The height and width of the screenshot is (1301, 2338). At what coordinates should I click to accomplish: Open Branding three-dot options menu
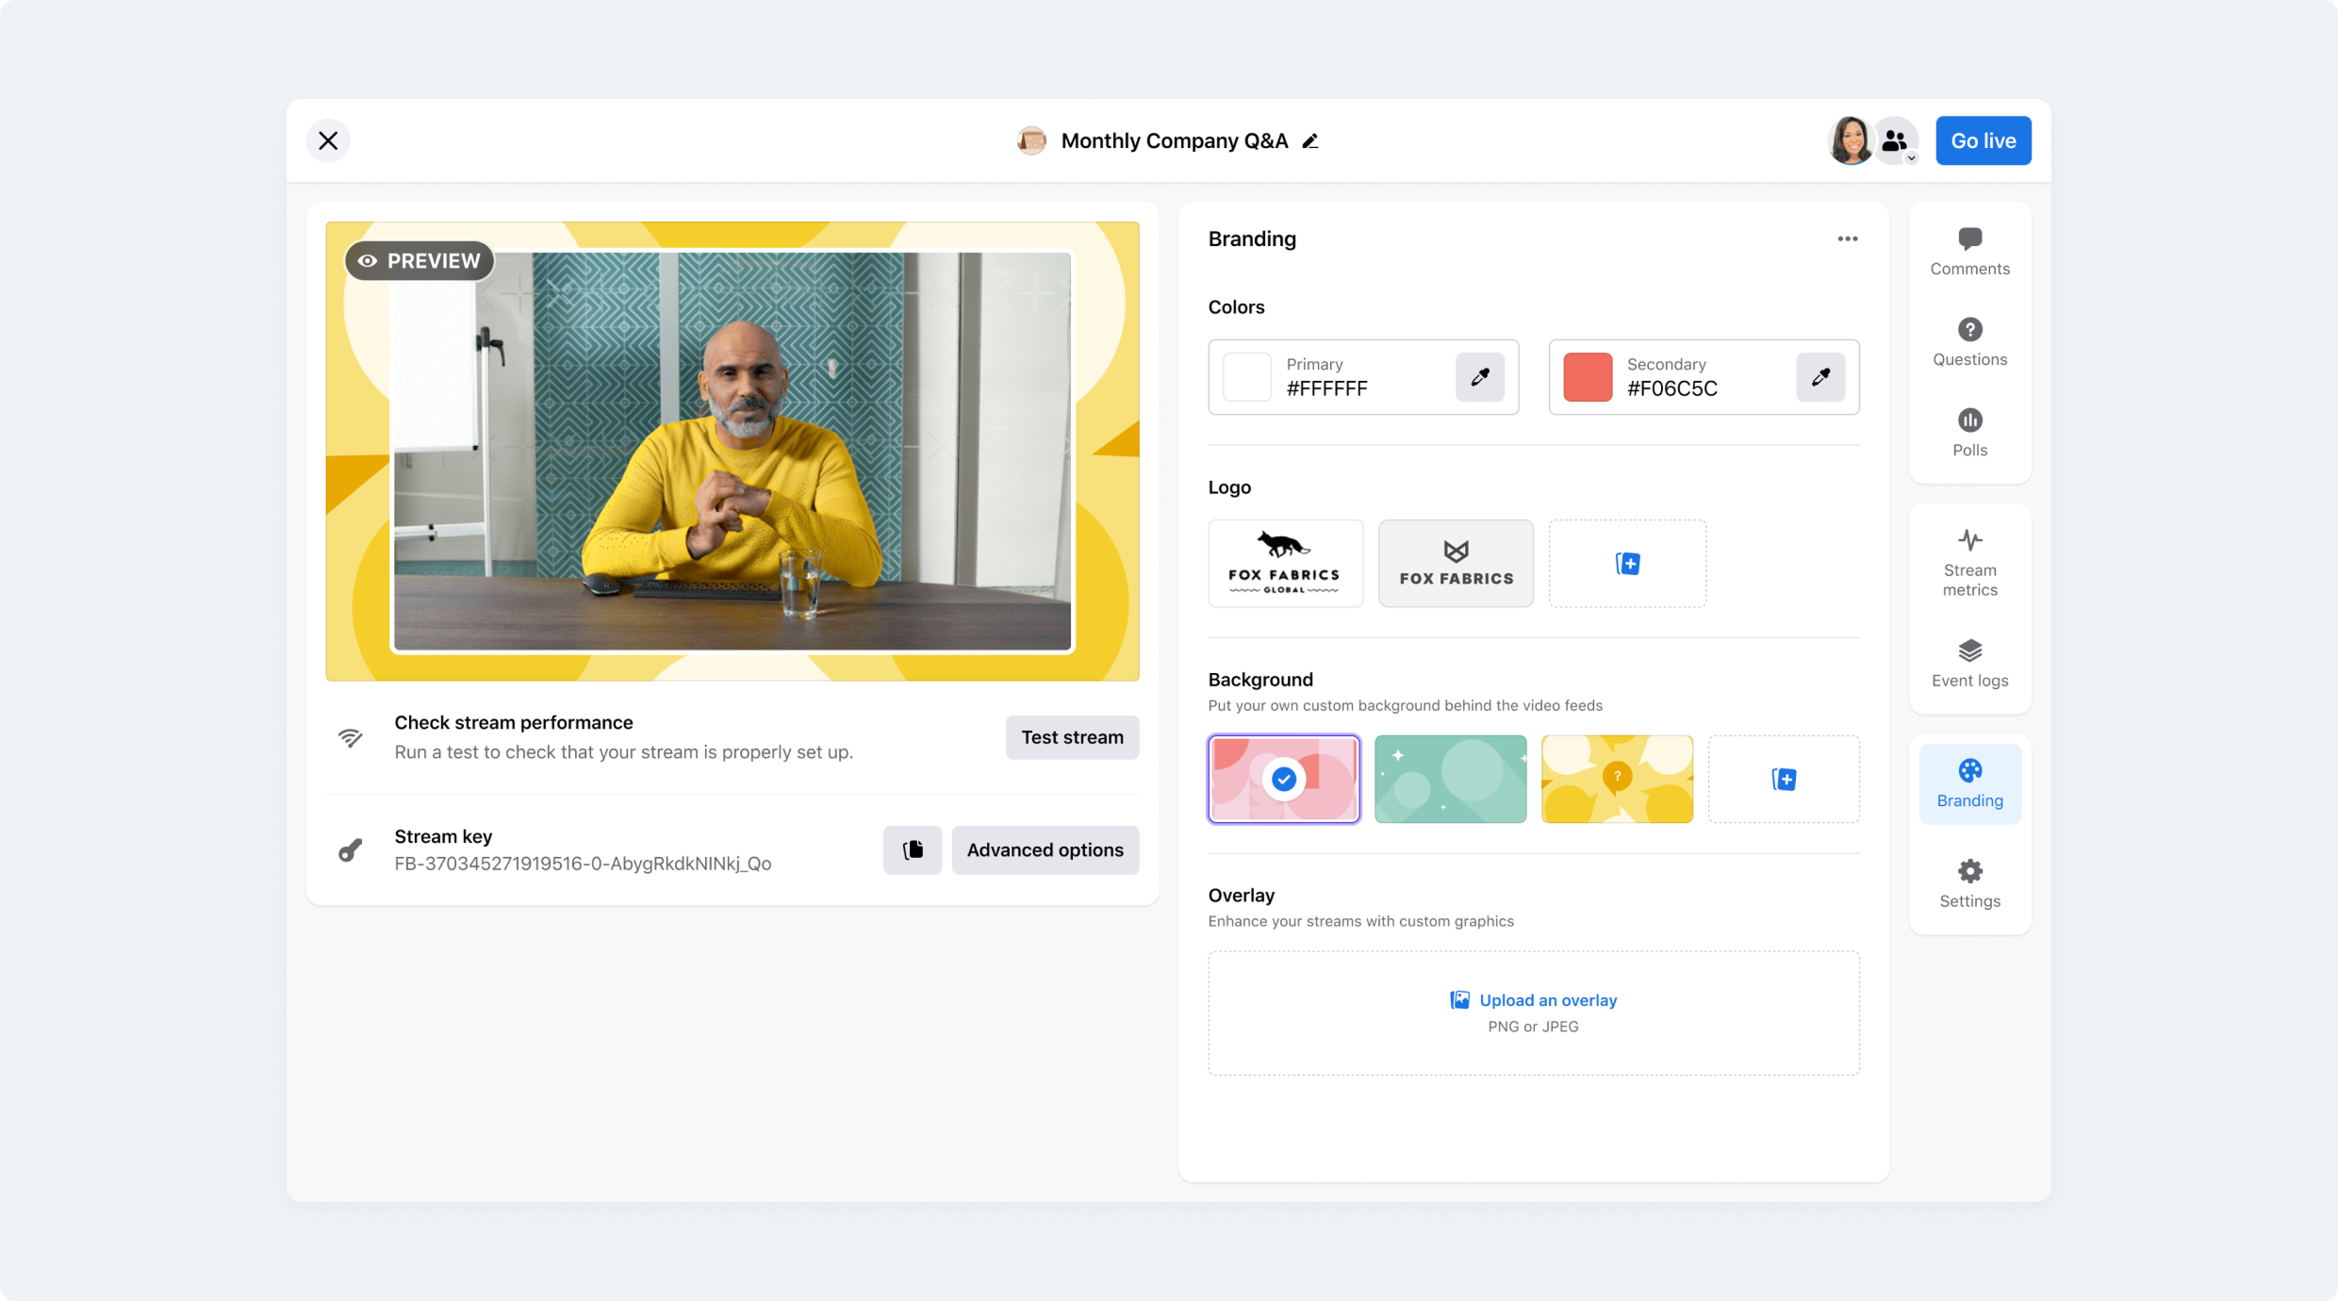click(1847, 239)
